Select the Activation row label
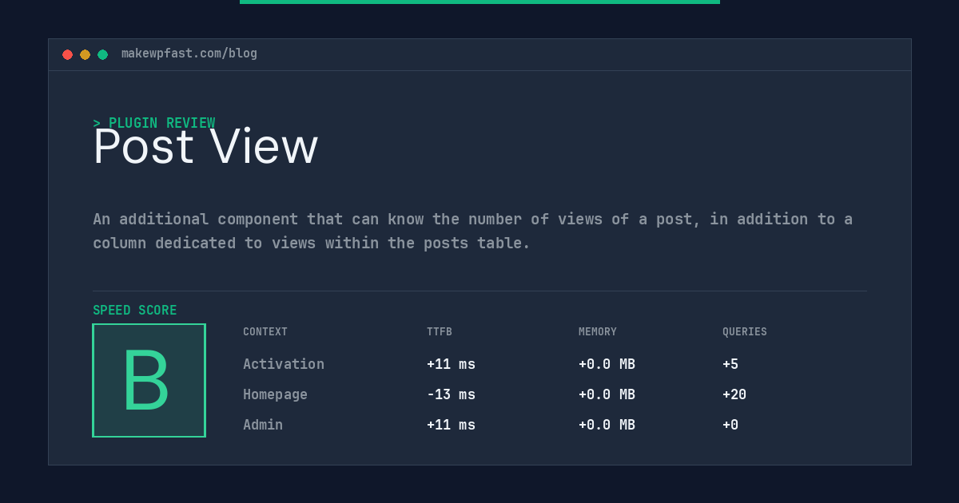959x503 pixels. [284, 364]
